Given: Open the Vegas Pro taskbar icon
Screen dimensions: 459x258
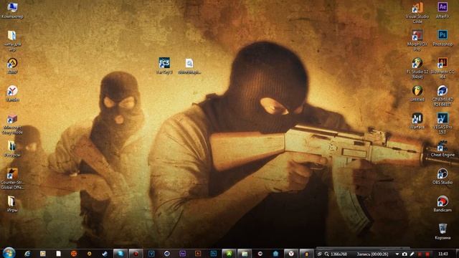Looking at the screenshot, I should point(151,254).
